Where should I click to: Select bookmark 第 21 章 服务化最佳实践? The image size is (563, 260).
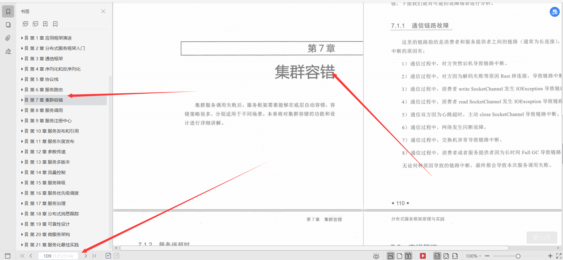point(54,245)
